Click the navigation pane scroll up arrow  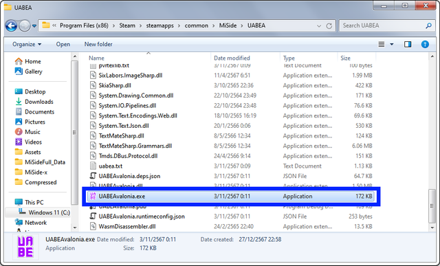75,56
